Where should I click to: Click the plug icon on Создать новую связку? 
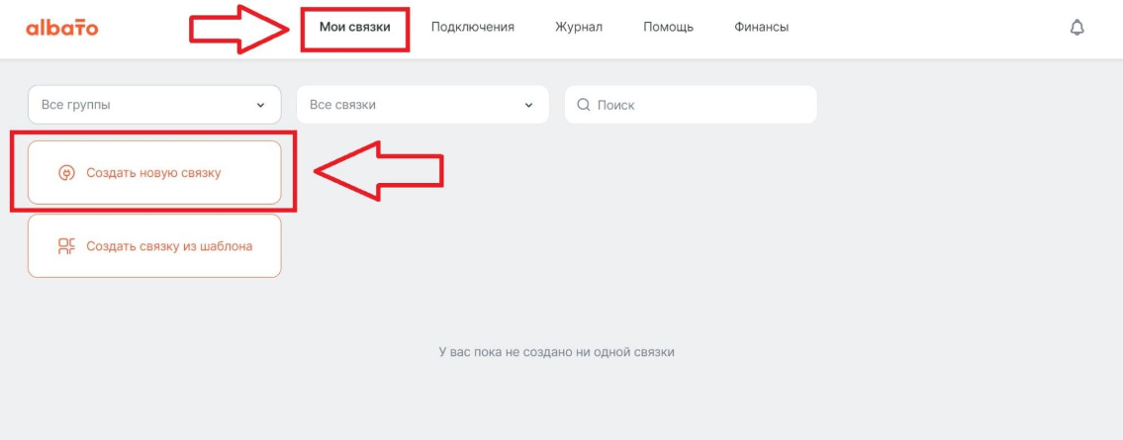click(66, 173)
